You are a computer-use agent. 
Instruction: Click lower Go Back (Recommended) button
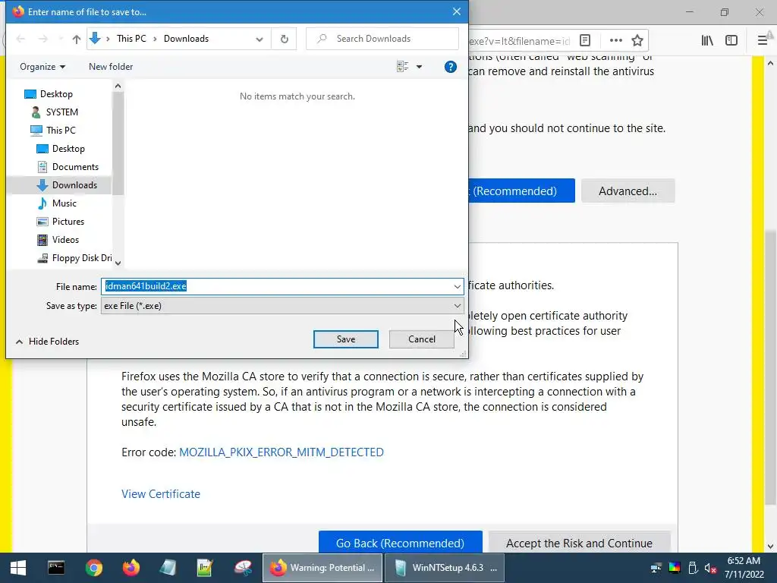click(401, 542)
